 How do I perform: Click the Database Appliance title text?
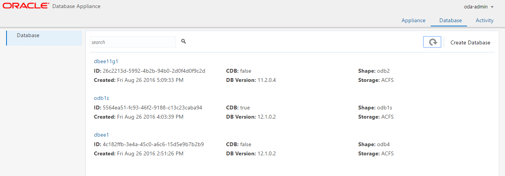coord(76,7)
